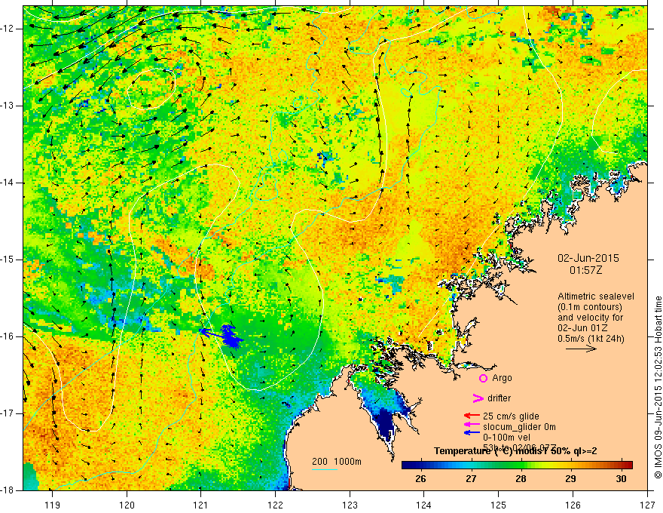Click the latitude axis label -16
This screenshot has height=513, width=663.
[x=8, y=336]
